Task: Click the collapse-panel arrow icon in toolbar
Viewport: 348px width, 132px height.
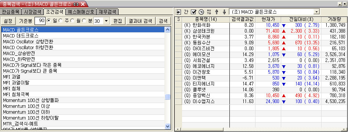Action: [x=178, y=12]
